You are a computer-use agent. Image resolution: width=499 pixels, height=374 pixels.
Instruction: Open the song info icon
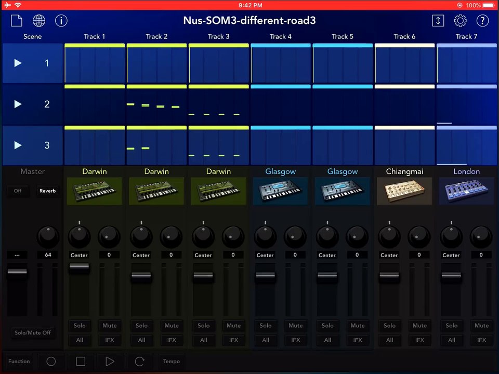pos(61,21)
